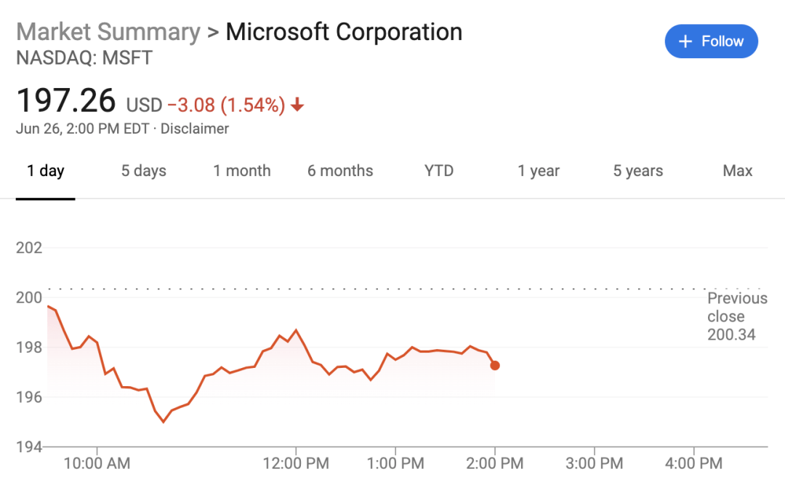Click the Previous close 200.34 label
The width and height of the screenshot is (785, 493).
pos(736,316)
